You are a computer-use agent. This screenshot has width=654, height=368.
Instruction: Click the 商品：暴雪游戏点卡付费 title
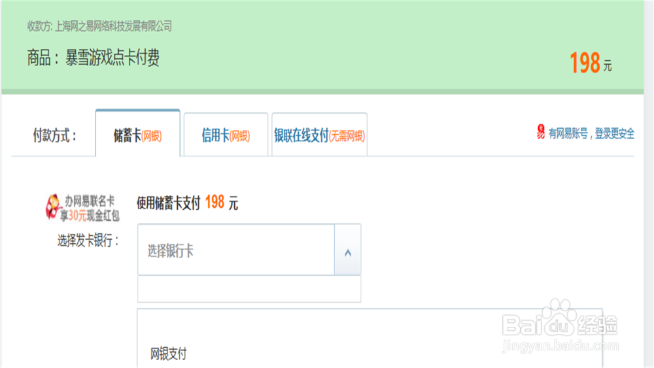(x=94, y=58)
